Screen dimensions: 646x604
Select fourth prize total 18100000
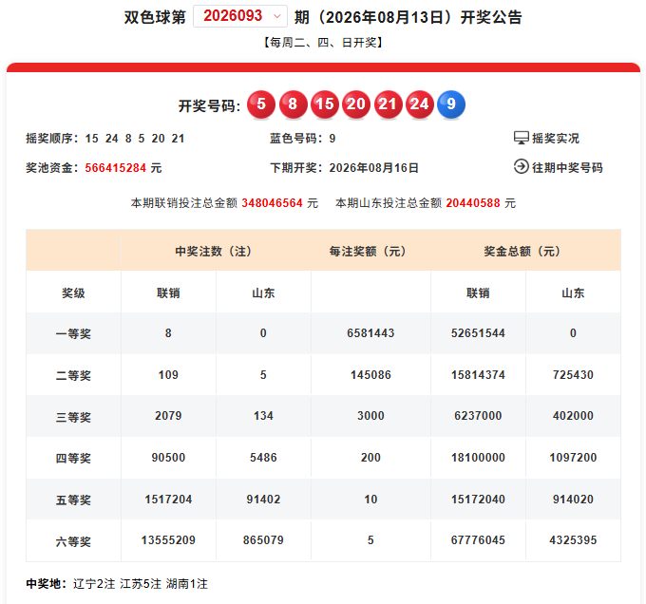pos(478,458)
